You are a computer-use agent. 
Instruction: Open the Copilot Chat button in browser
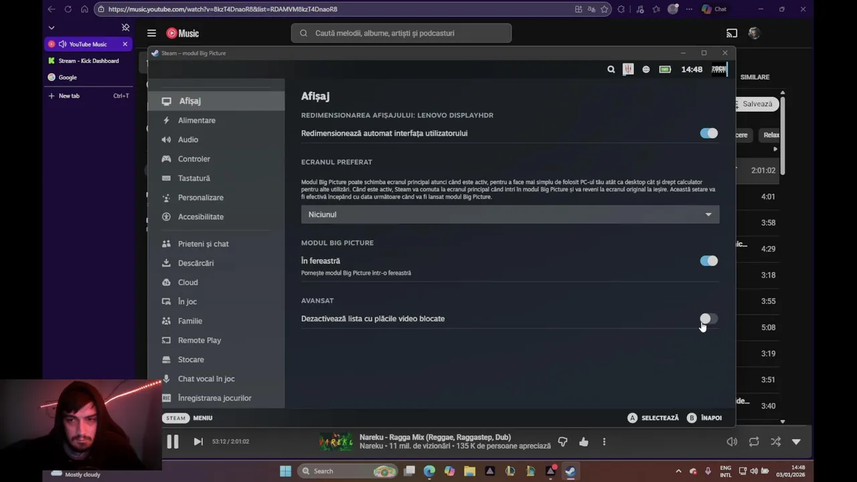[714, 9]
